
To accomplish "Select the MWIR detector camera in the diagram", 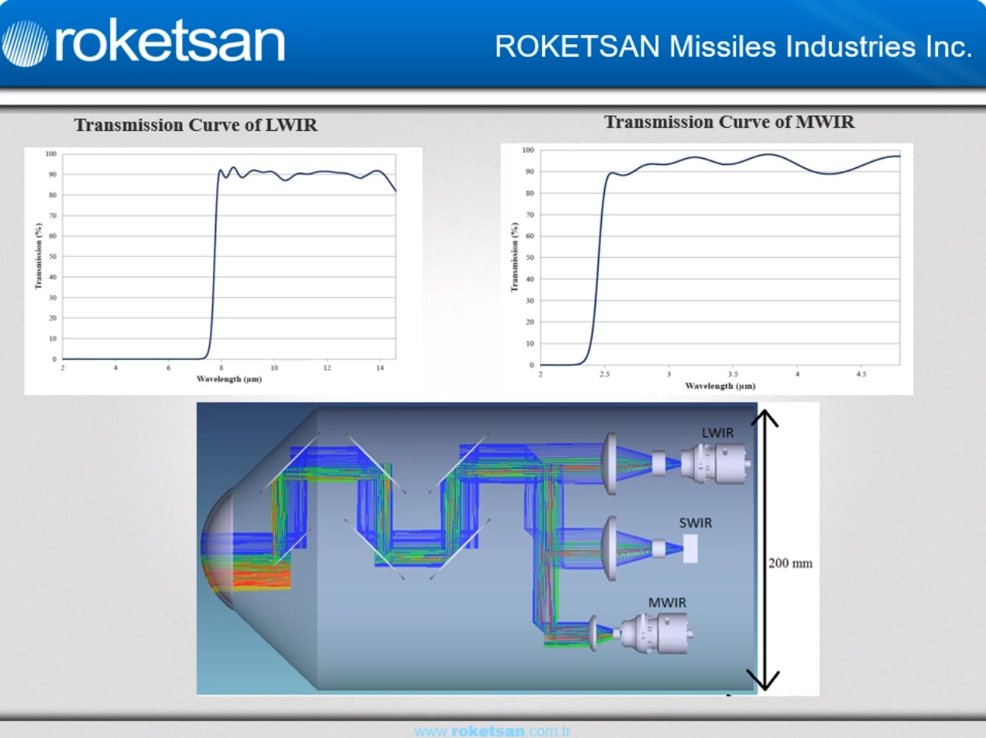I will click(x=658, y=633).
